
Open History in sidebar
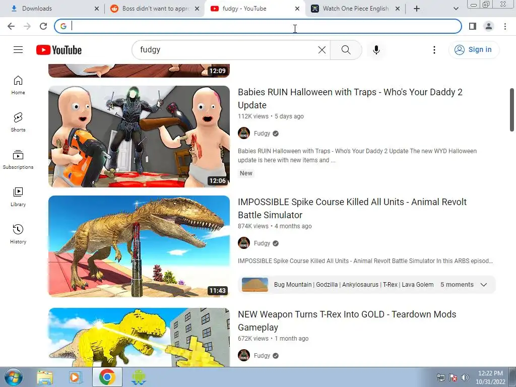tap(18, 234)
